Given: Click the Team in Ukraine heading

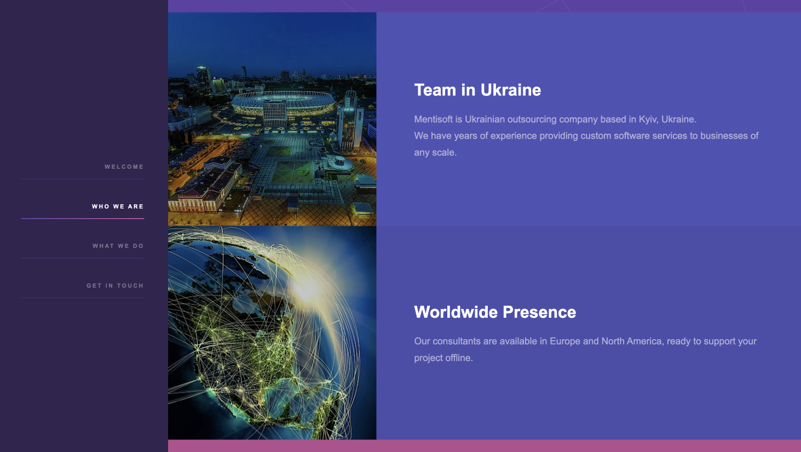Looking at the screenshot, I should pos(477,90).
